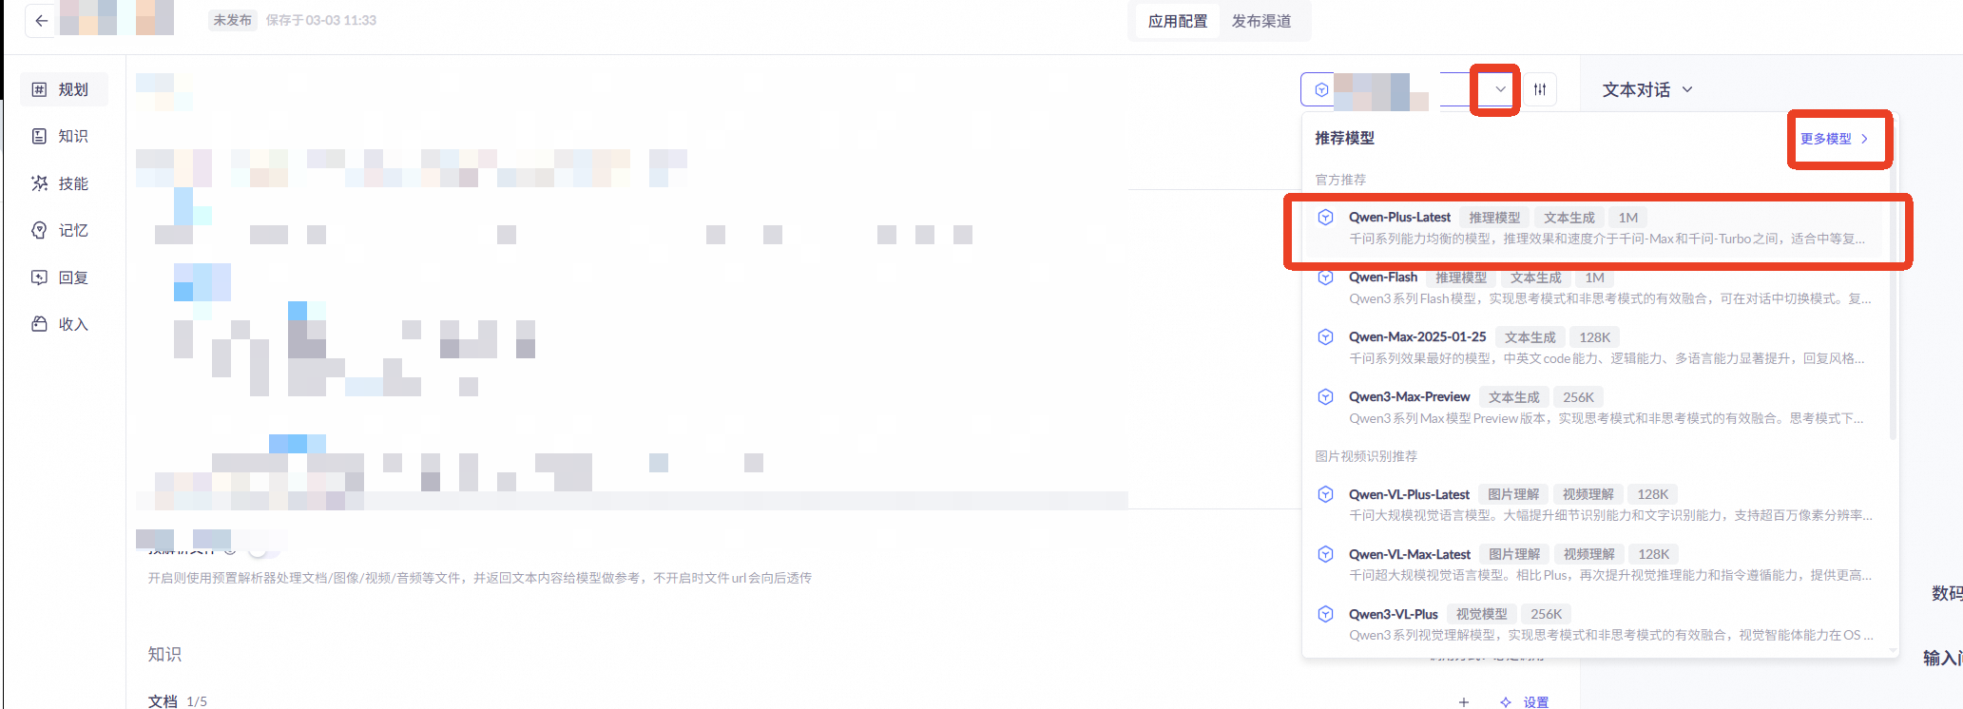Expand the 文本对话 mode dropdown
Screen dimensions: 1963x709
pyautogui.click(x=1647, y=89)
